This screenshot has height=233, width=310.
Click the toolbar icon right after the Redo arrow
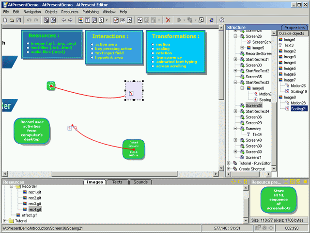pos(46,20)
